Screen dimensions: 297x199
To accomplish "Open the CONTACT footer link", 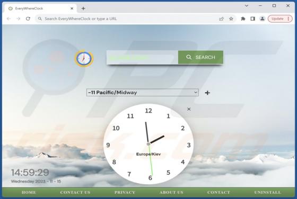I will click(219, 193).
